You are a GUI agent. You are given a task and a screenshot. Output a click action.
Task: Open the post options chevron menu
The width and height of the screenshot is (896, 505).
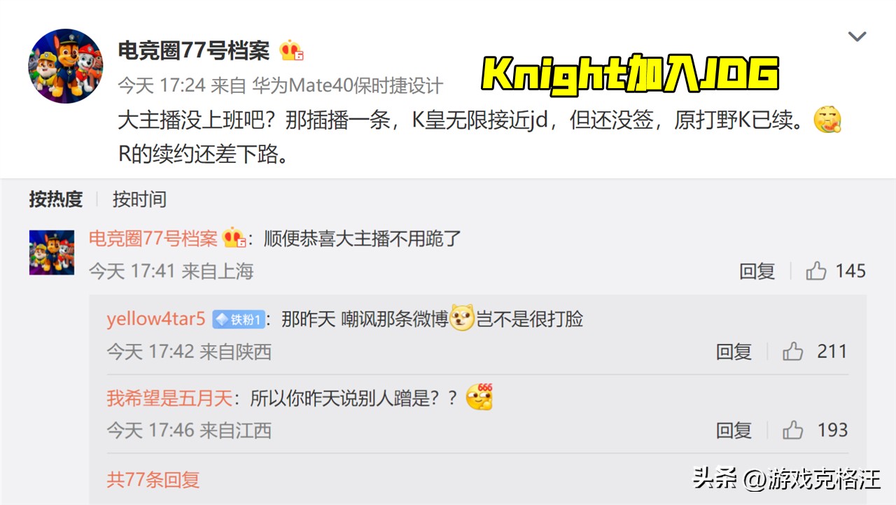point(857,37)
